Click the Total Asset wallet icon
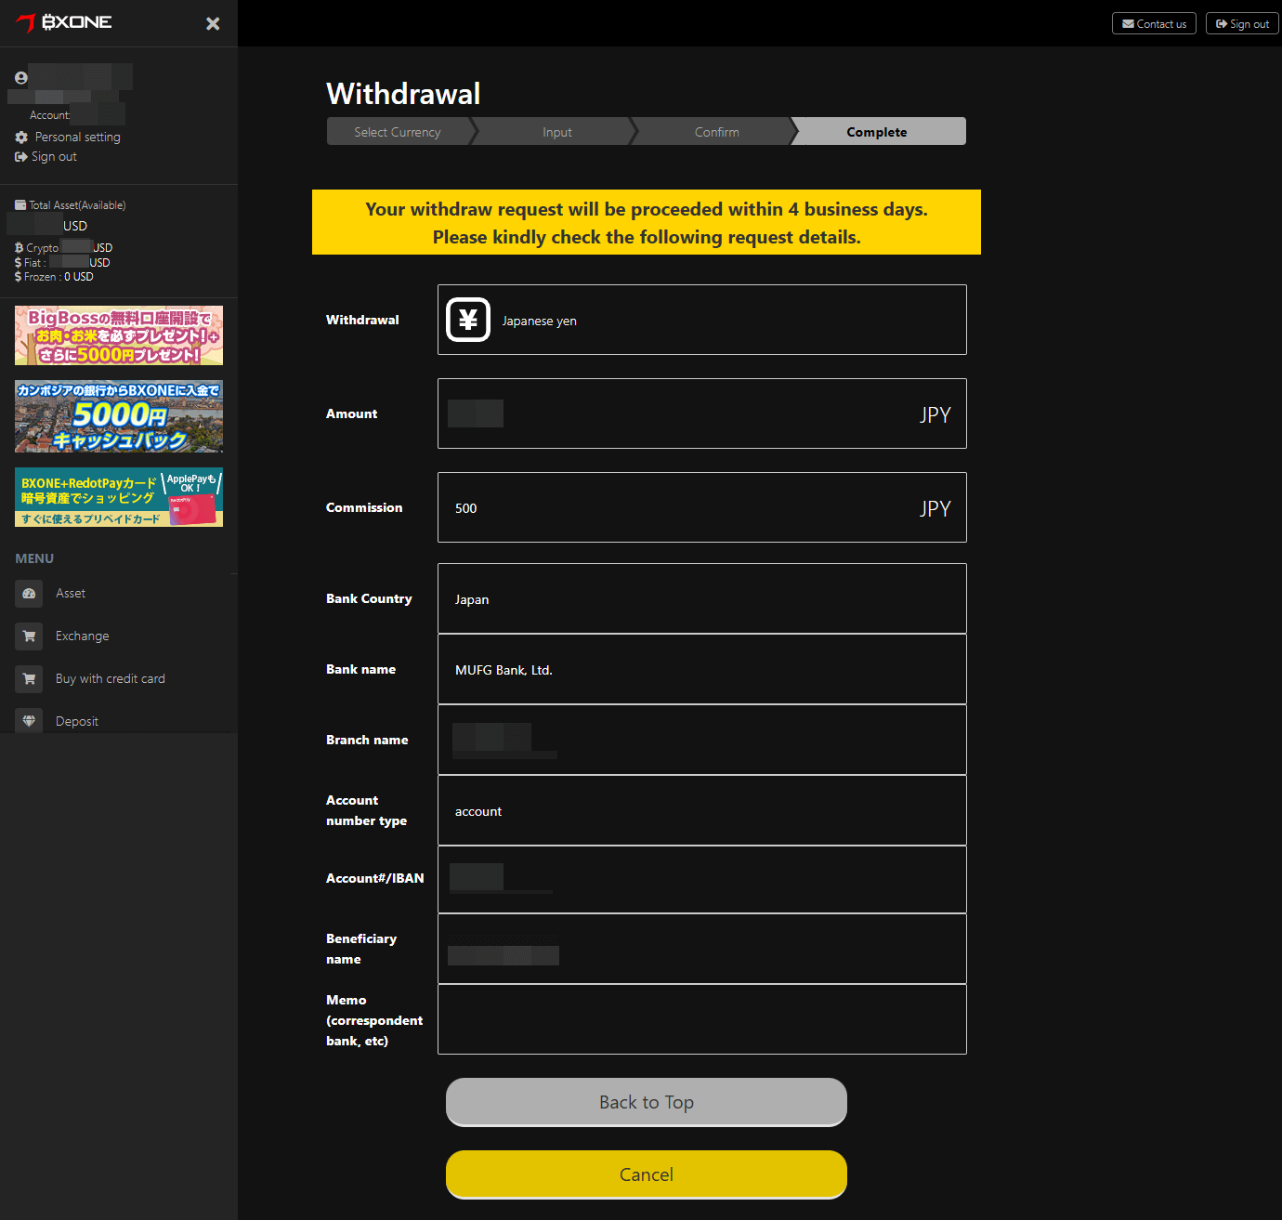1282x1220 pixels. (x=20, y=205)
